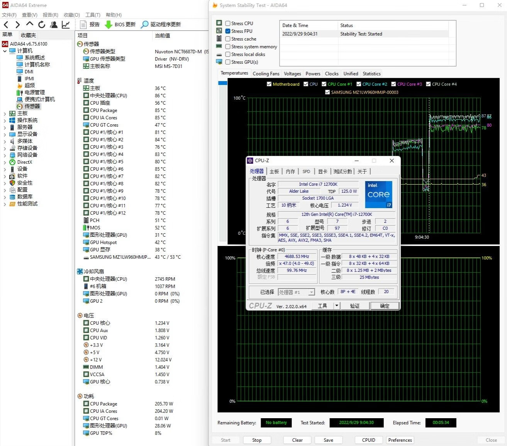
Task: Click the DirectX icon in tree
Action: click(12, 162)
